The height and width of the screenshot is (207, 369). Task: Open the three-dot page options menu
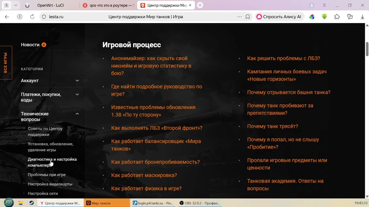(x=240, y=17)
